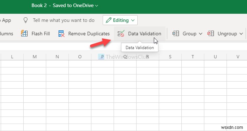
Task: Click the Flash Fill grid icon
Action: pos(24,34)
